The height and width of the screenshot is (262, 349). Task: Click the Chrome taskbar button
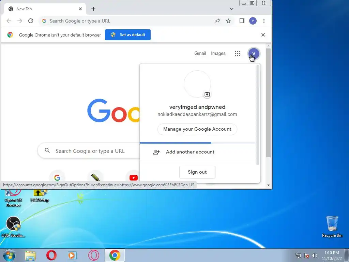115,255
